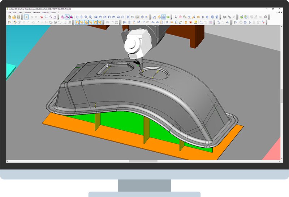Click the ? help menu item
Viewport: 289px width, 197px height.
[59, 13]
